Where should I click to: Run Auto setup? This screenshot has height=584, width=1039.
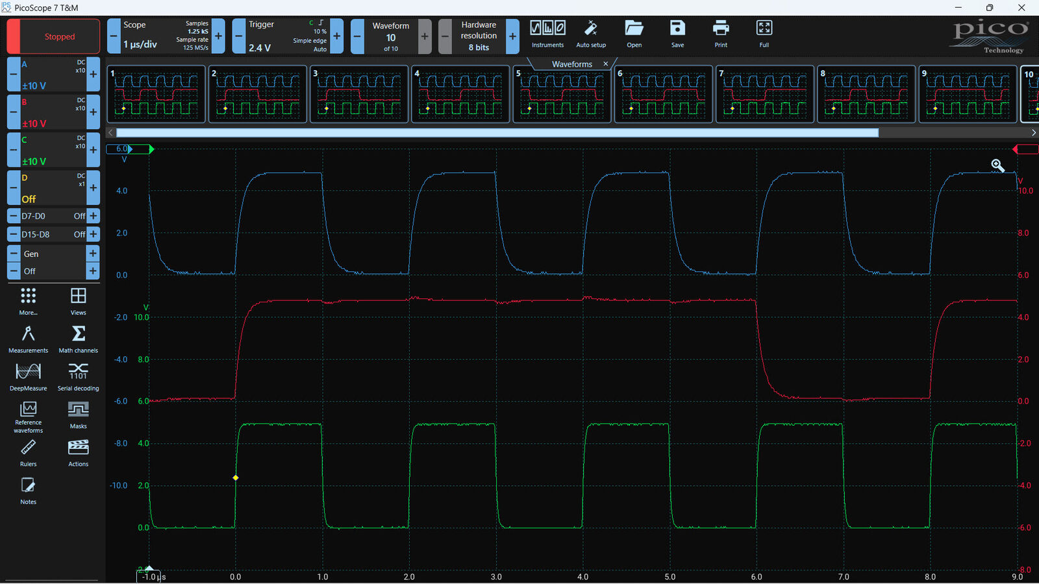(x=591, y=35)
